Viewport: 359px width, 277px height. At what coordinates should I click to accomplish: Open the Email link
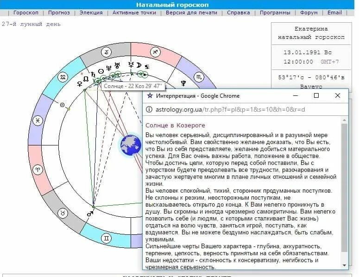(x=334, y=13)
